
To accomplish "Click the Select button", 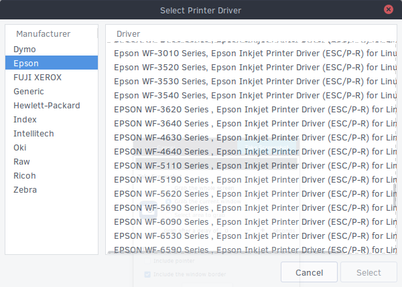I will click(x=368, y=272).
